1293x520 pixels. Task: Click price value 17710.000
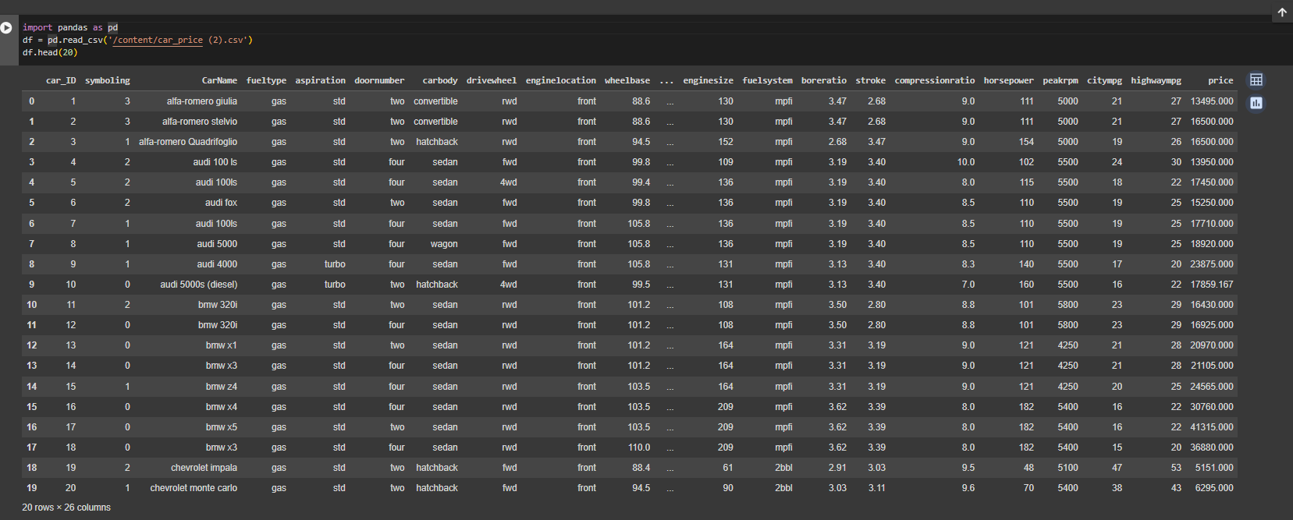(x=1212, y=224)
